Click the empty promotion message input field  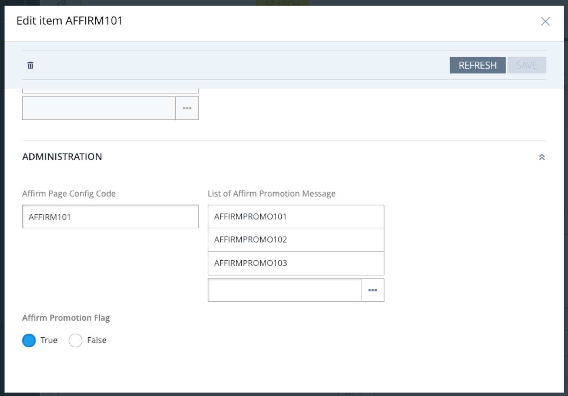pos(284,290)
